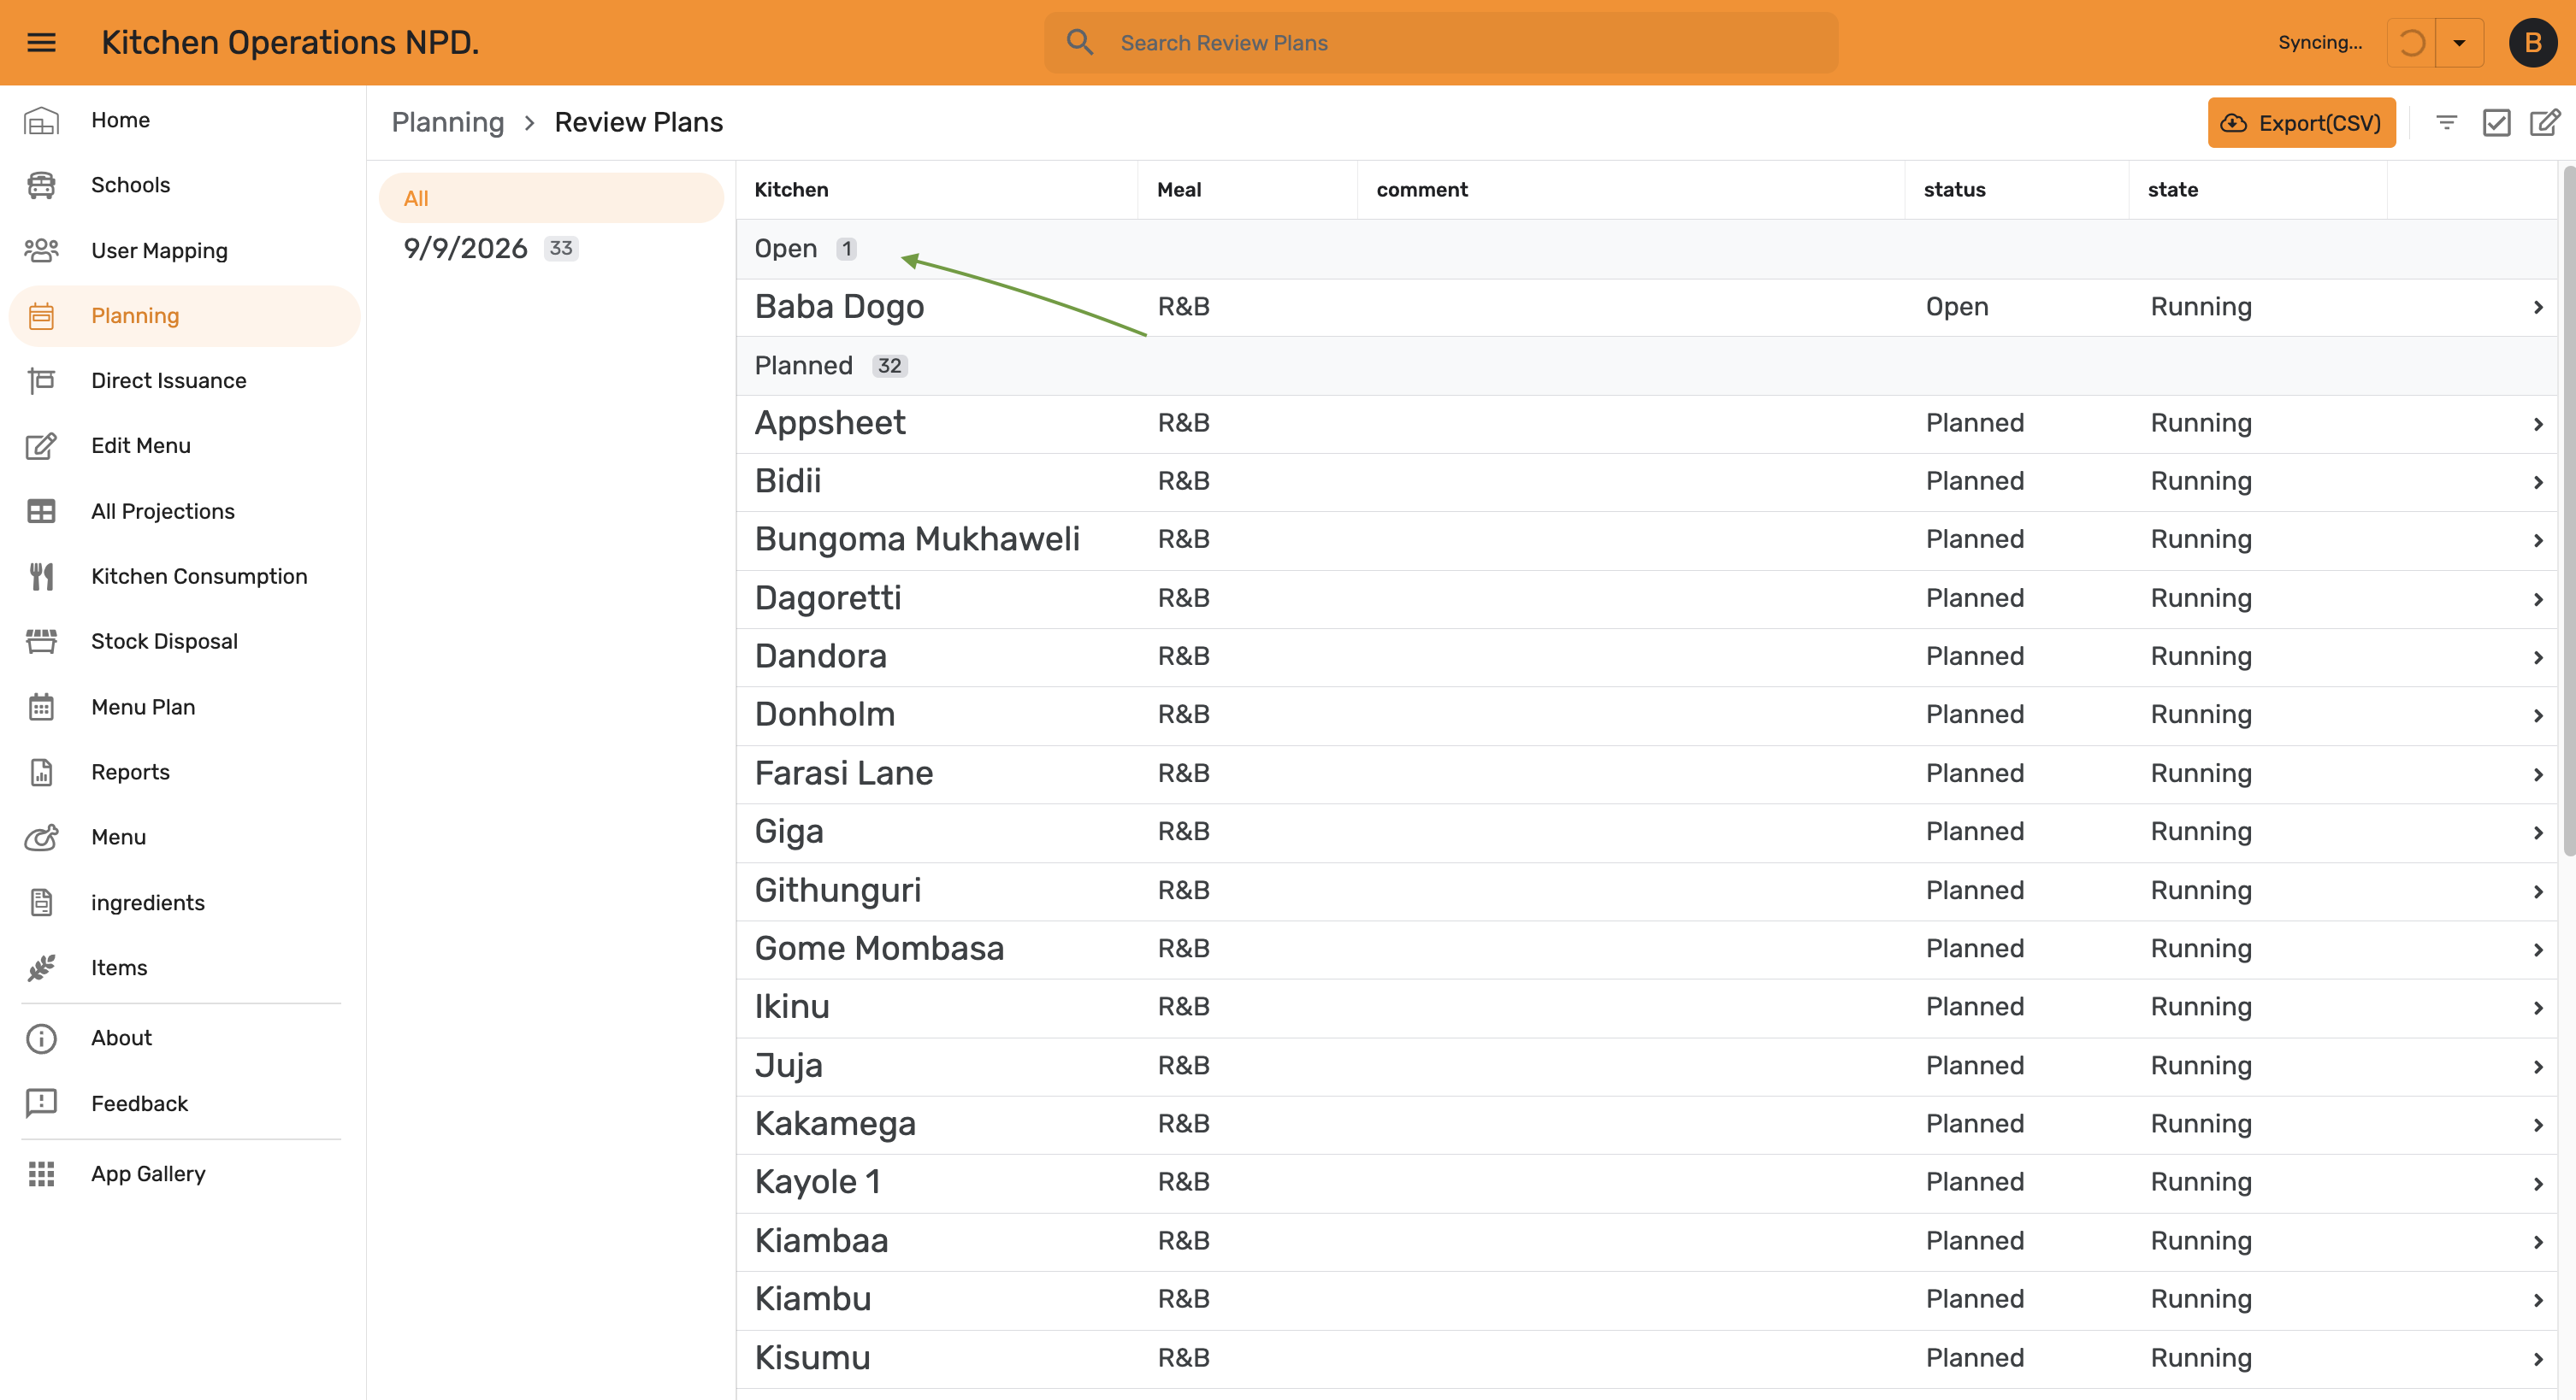Image resolution: width=2576 pixels, height=1400 pixels.
Task: Go to Planning in the breadcrumb
Action: (448, 122)
